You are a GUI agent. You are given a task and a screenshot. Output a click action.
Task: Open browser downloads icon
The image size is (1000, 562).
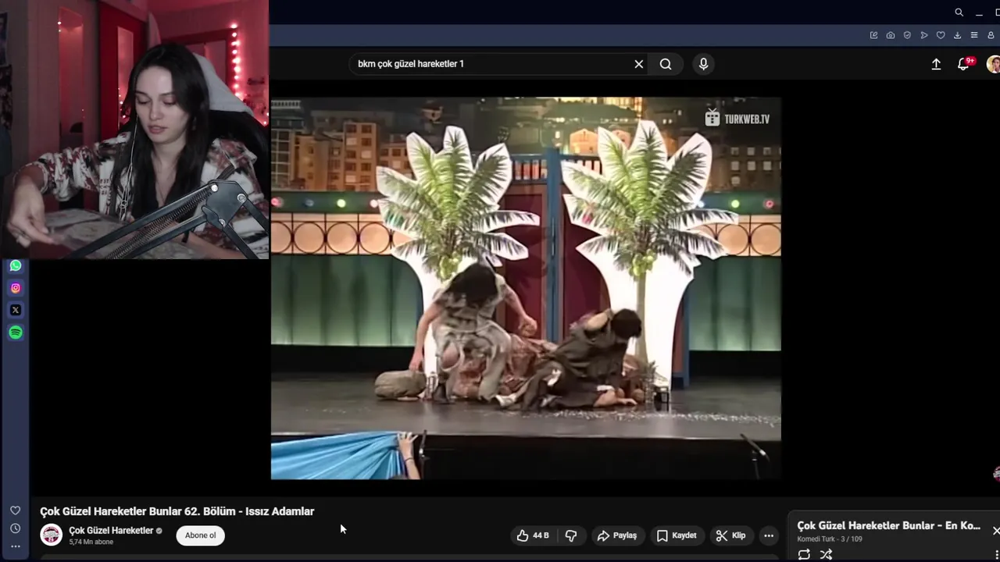pos(957,35)
